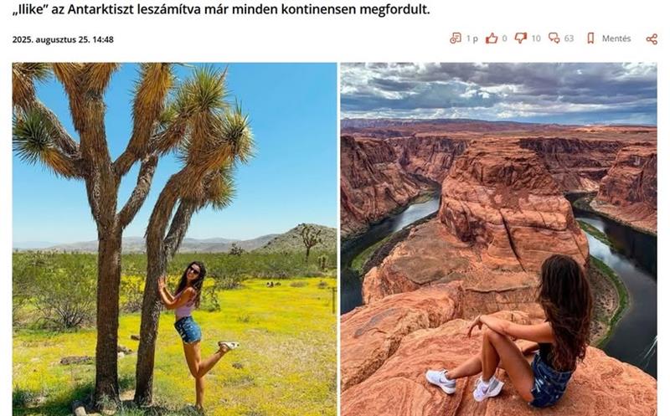This screenshot has width=670, height=416.
Task: Click the like count '0'
Action: pyautogui.click(x=505, y=39)
